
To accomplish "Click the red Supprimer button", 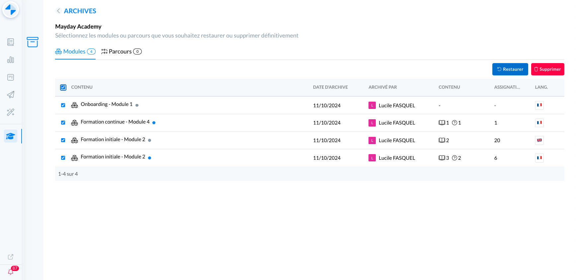I will tap(547, 69).
